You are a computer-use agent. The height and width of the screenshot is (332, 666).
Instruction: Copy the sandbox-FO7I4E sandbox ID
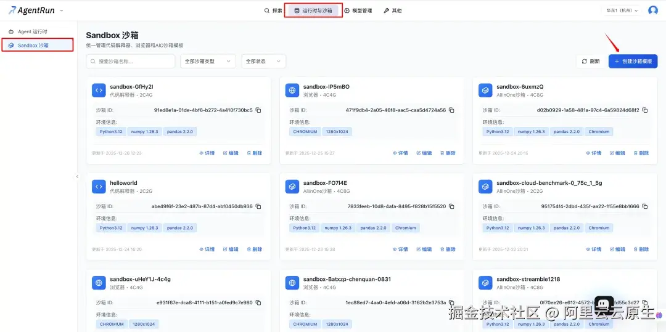click(x=451, y=206)
